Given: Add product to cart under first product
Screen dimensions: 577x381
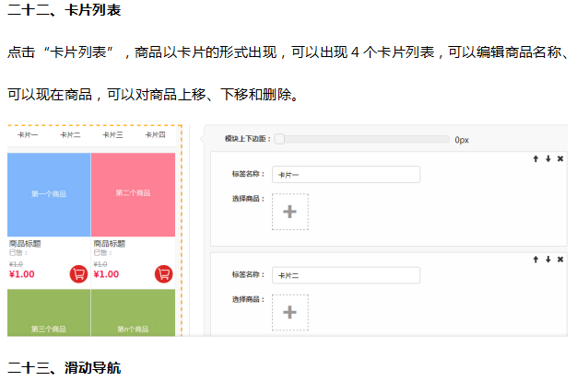Looking at the screenshot, I should click(78, 273).
